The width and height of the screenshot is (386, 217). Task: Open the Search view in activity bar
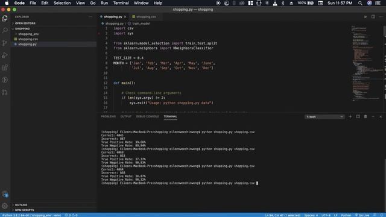[5, 31]
